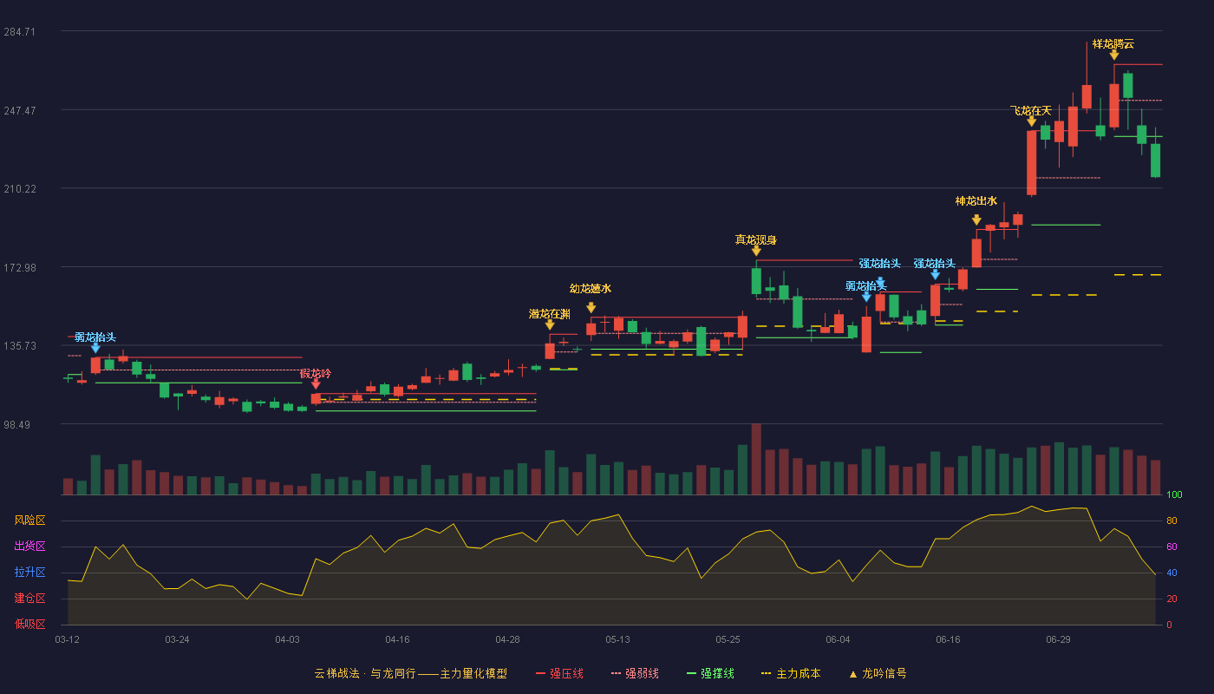
Task: Click the green 100 indicator axis value
Action: pyautogui.click(x=1175, y=495)
